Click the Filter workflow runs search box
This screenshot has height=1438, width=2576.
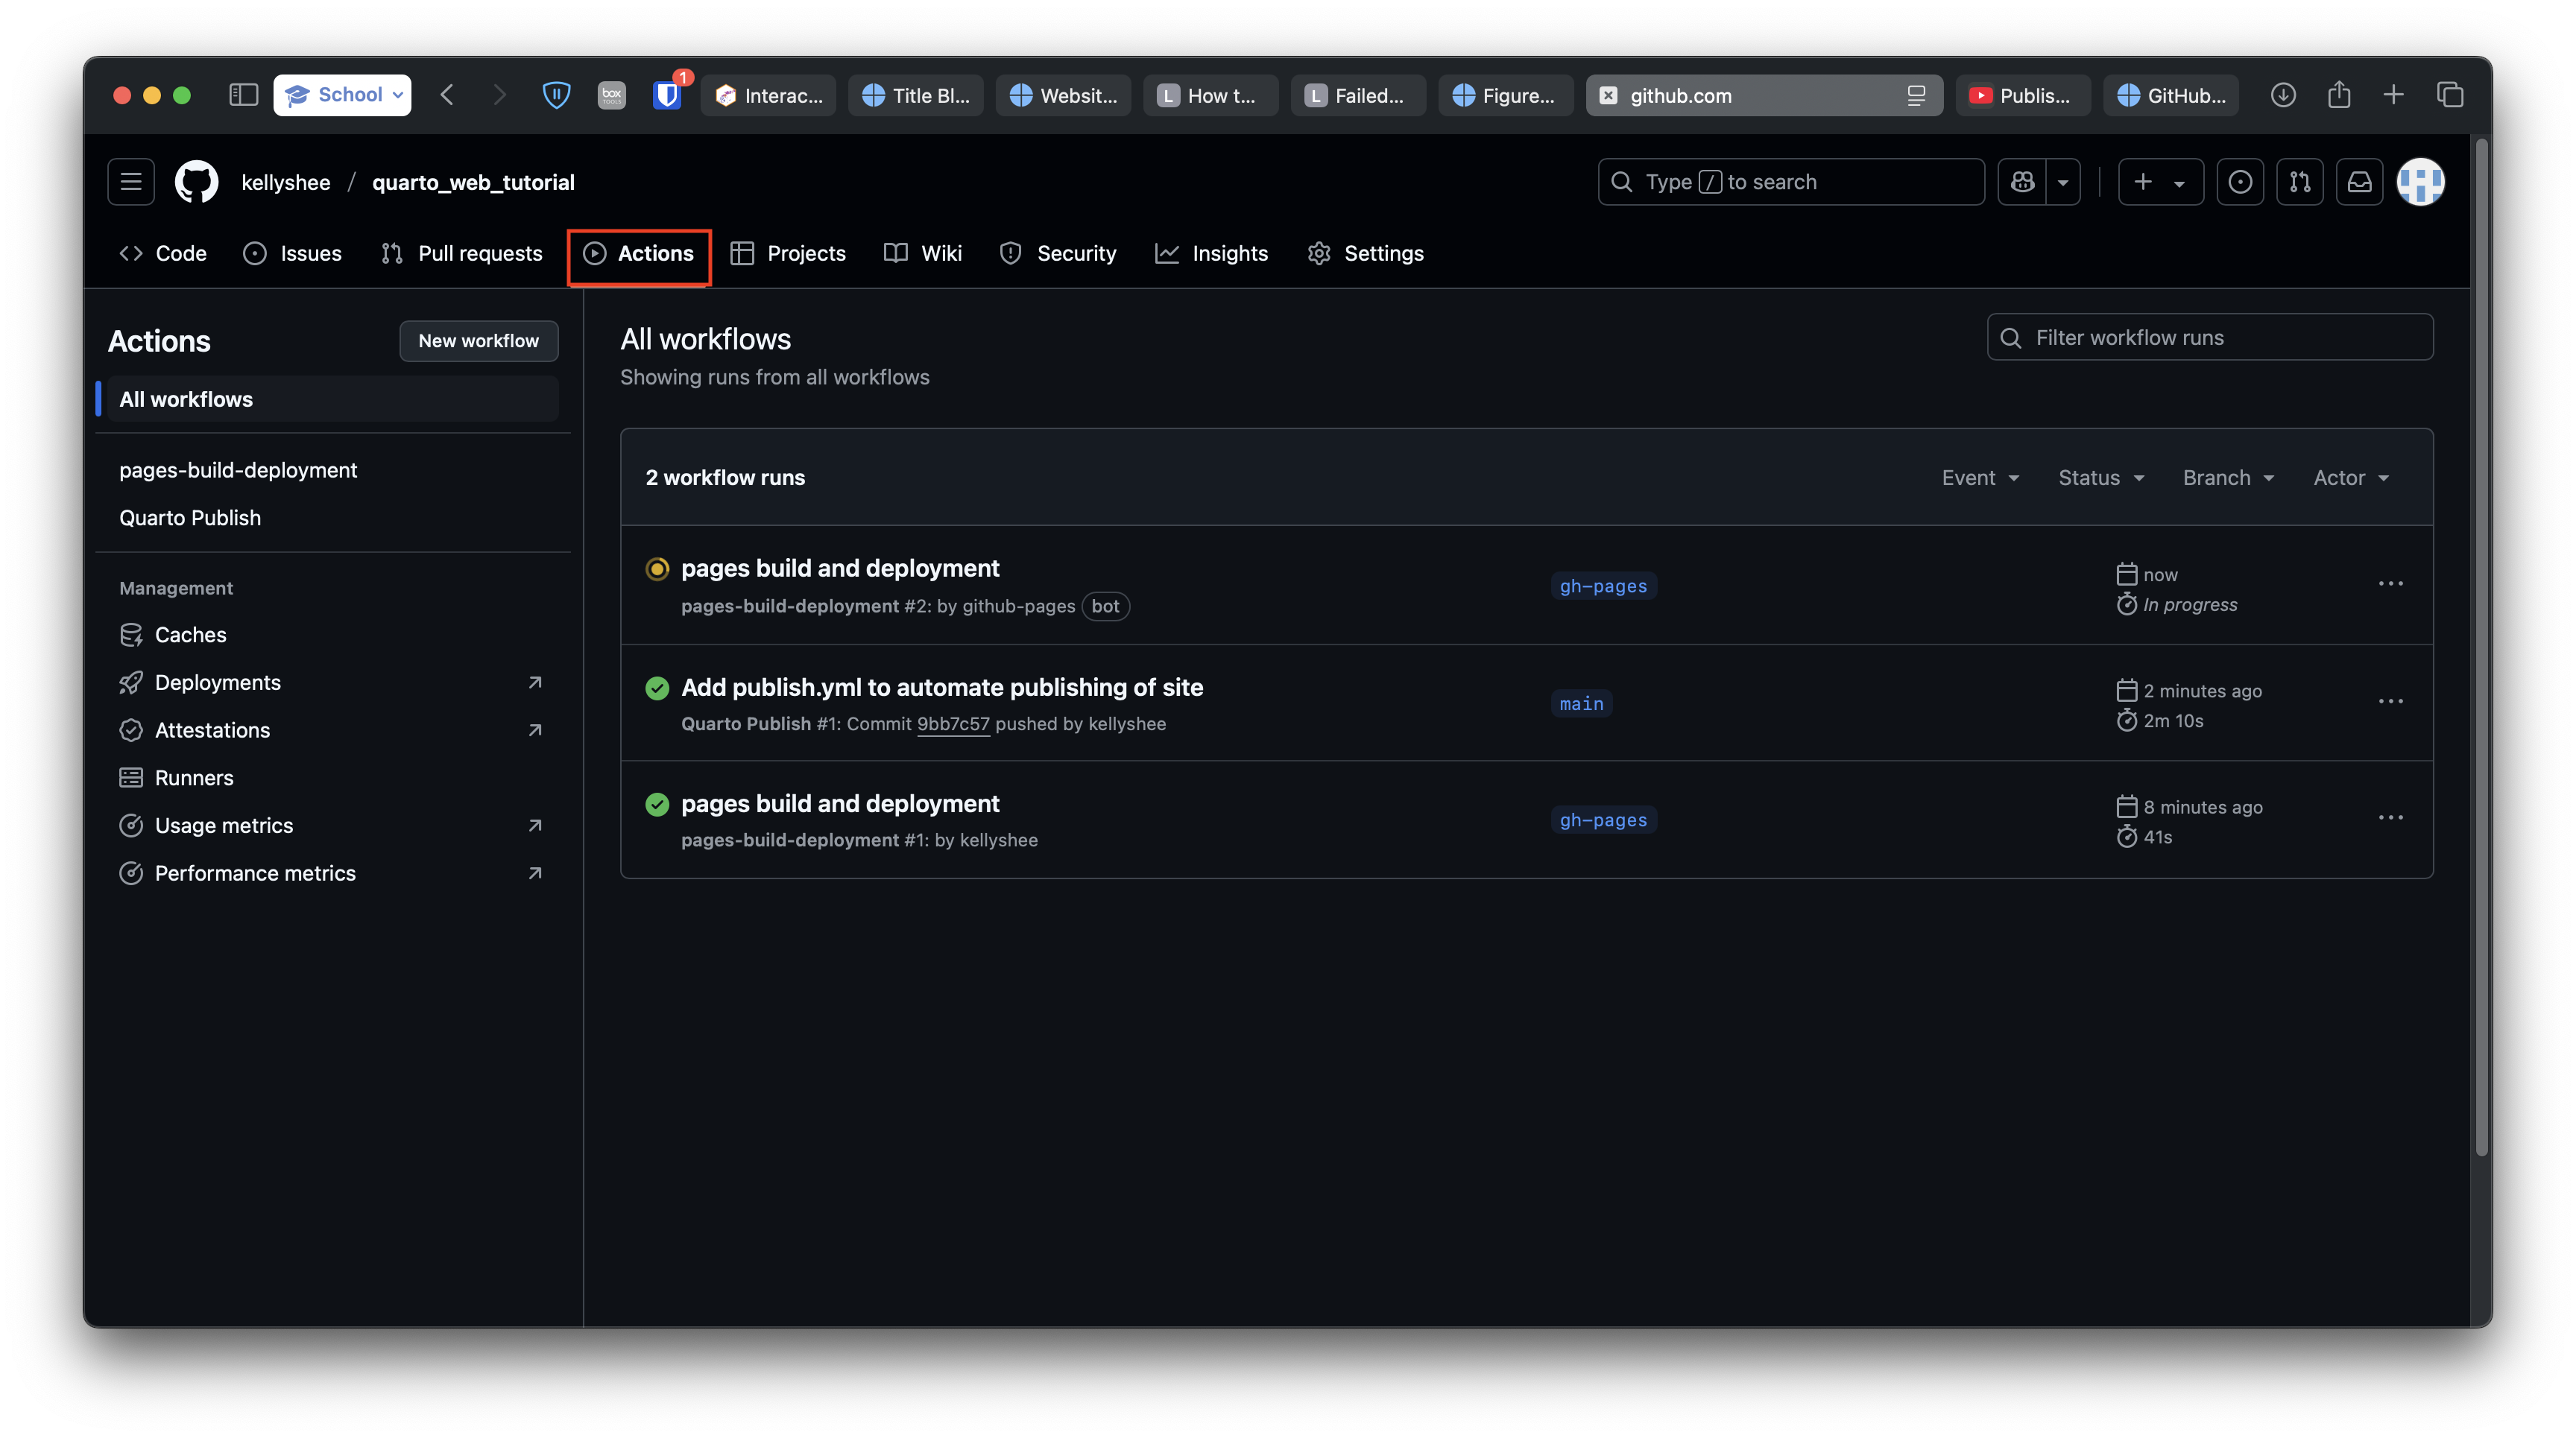pos(2210,338)
